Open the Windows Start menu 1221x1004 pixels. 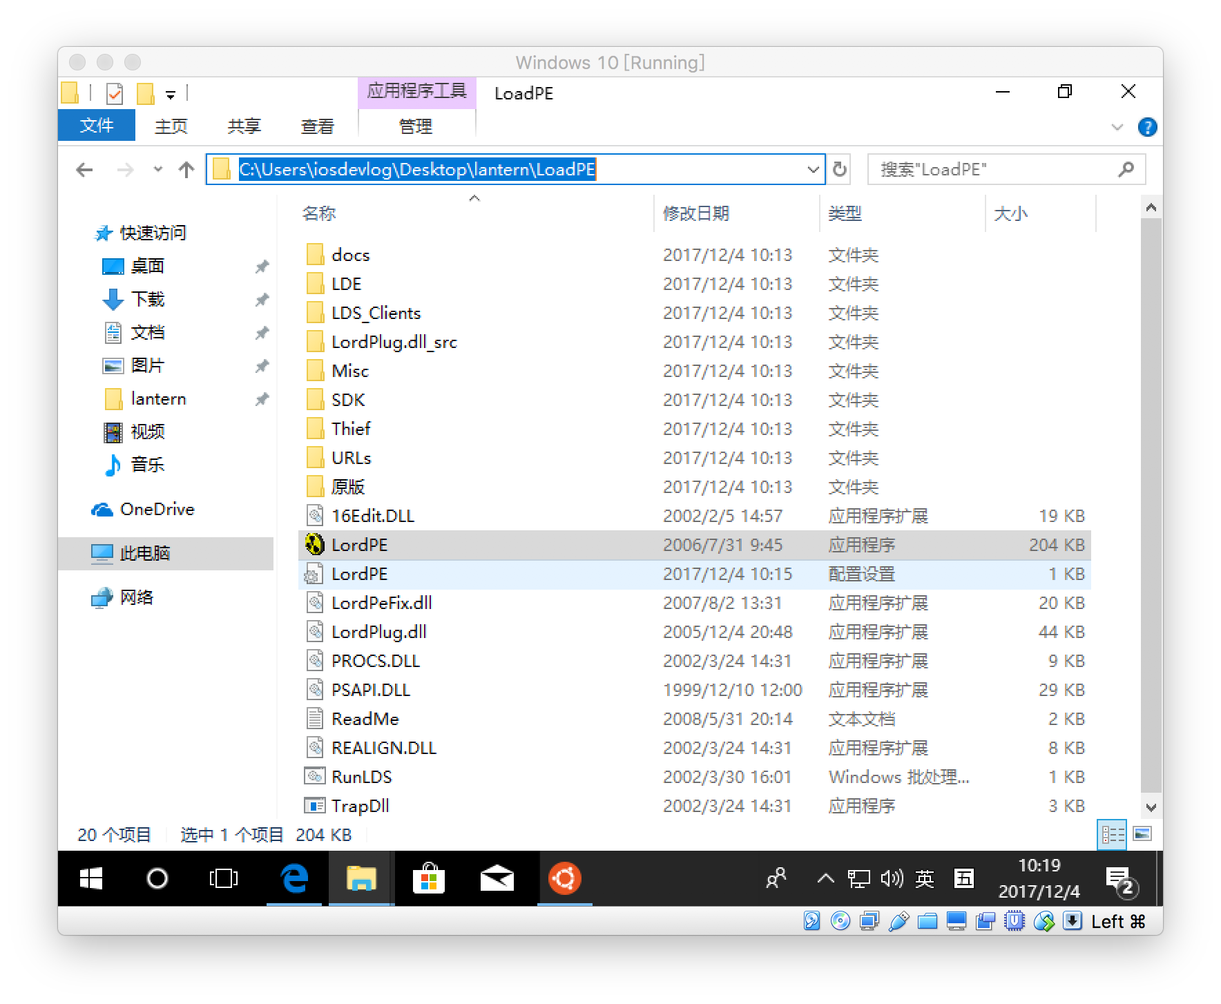point(91,878)
